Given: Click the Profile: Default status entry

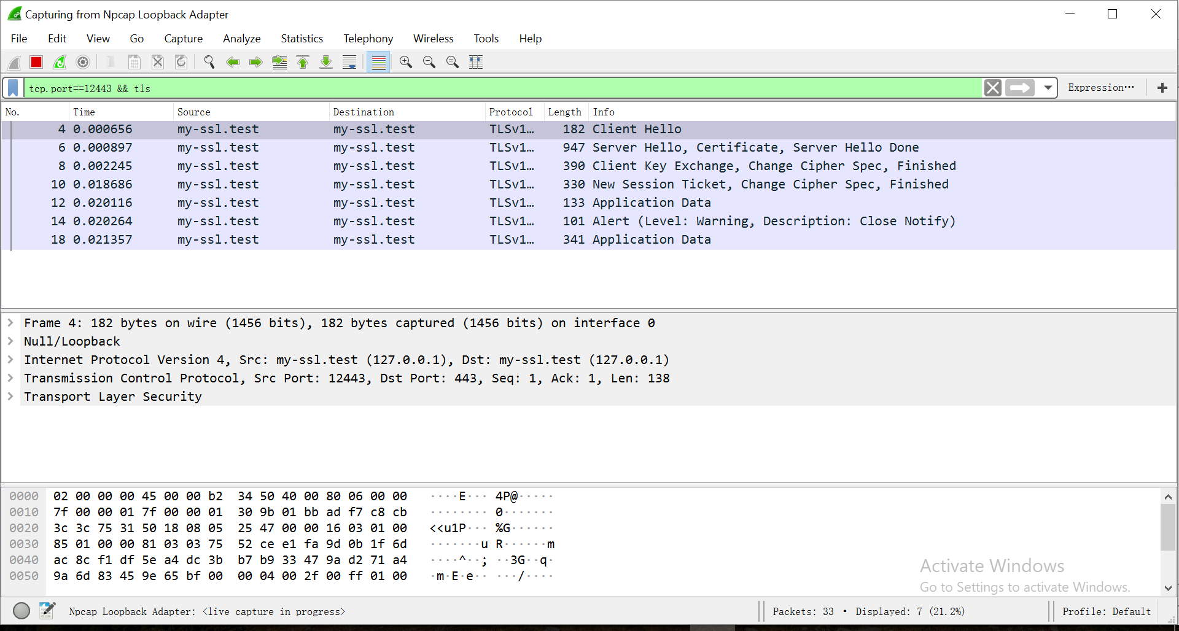Looking at the screenshot, I should (x=1107, y=611).
